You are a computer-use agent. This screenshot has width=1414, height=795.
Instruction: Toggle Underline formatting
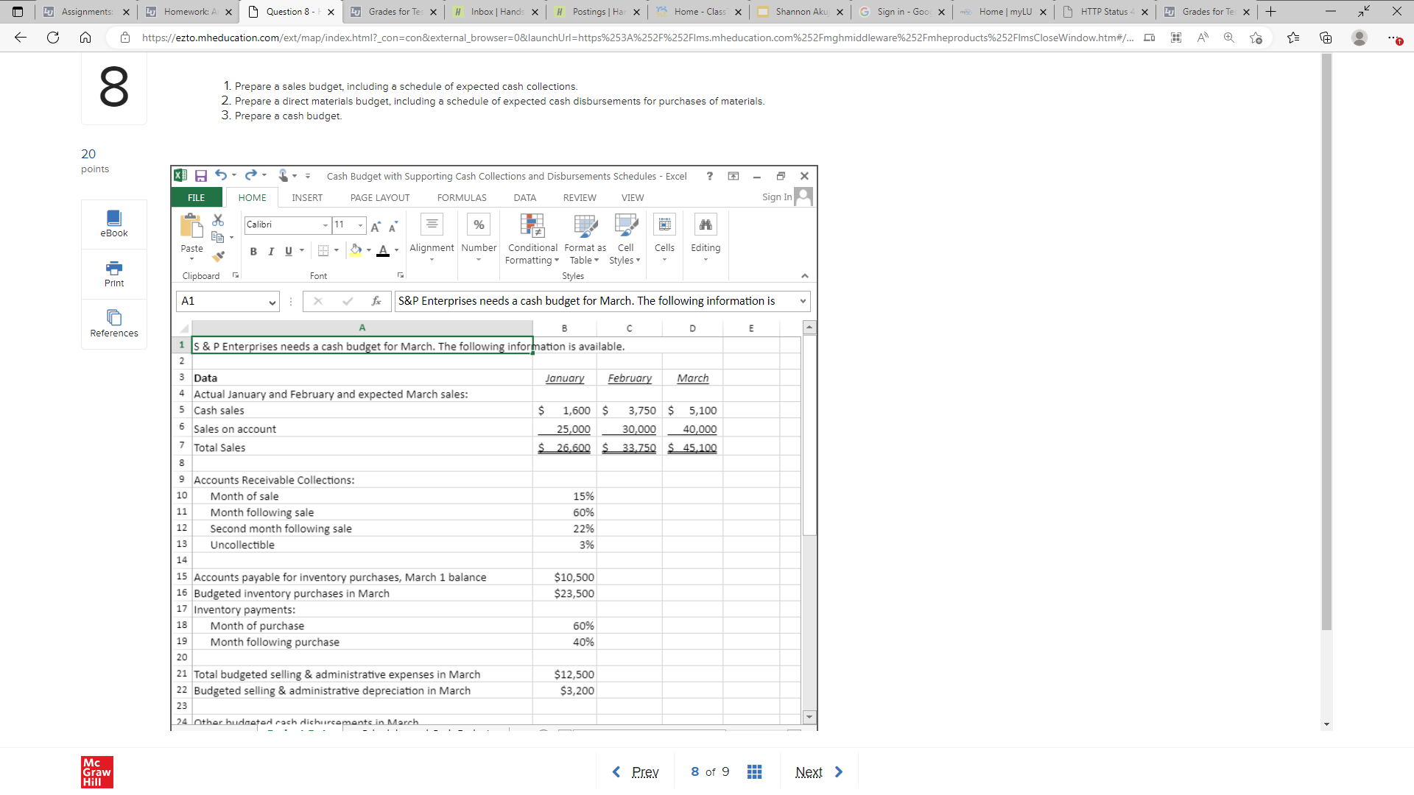289,251
